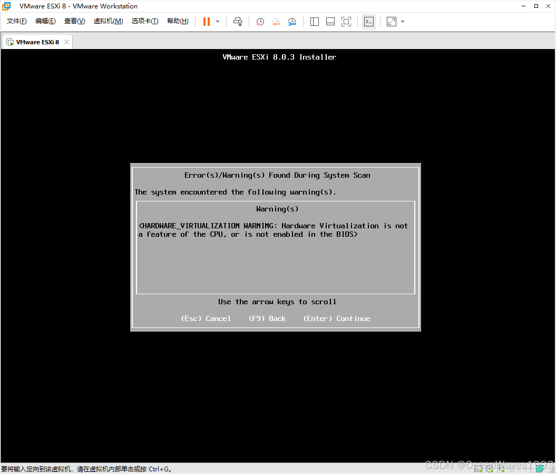Image resolution: width=556 pixels, height=474 pixels.
Task: Open the 编辑(E) menu
Action: tap(45, 21)
